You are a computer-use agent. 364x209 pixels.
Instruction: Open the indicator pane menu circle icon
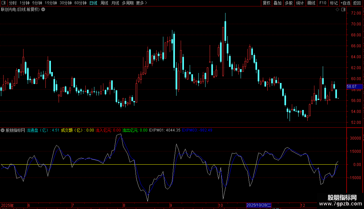(3, 130)
